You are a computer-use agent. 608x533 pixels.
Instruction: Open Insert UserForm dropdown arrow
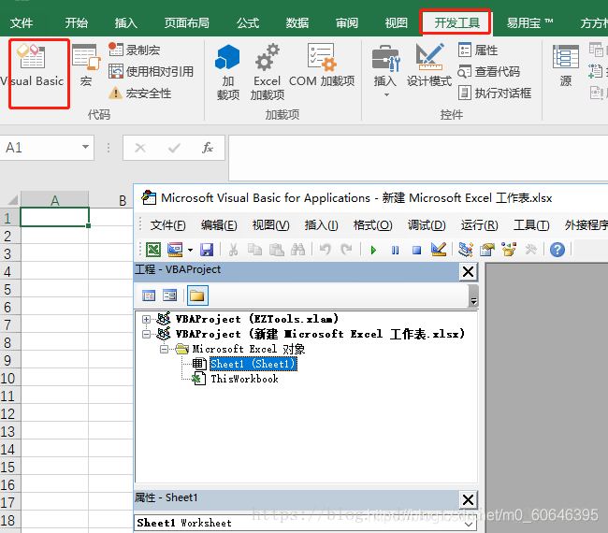click(x=190, y=250)
